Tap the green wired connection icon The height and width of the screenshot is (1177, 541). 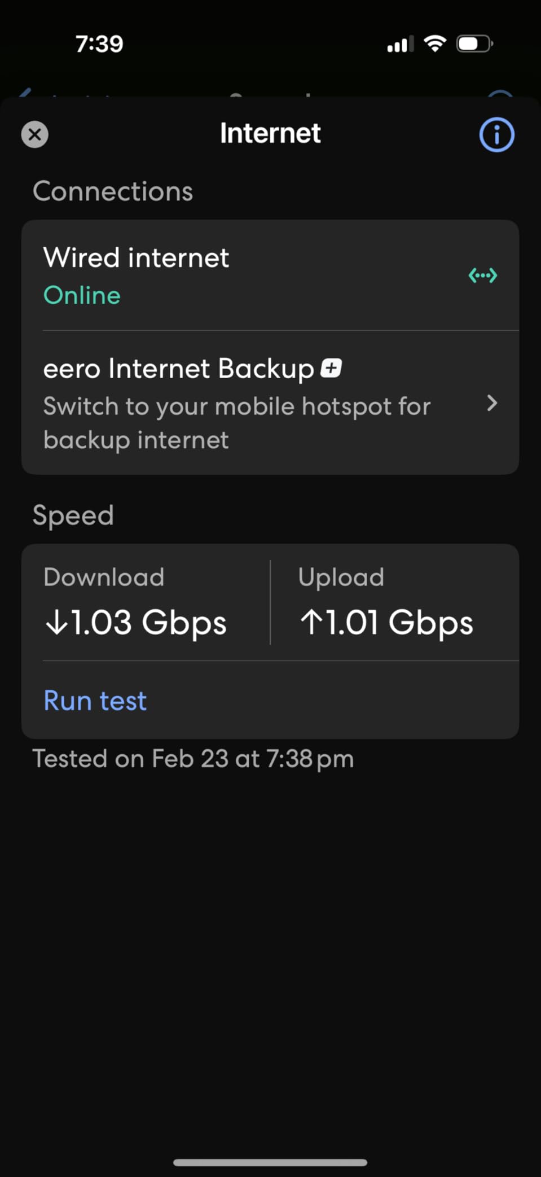[483, 275]
